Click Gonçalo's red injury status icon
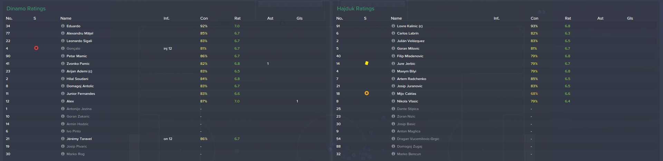The image size is (663, 161). (x=36, y=48)
